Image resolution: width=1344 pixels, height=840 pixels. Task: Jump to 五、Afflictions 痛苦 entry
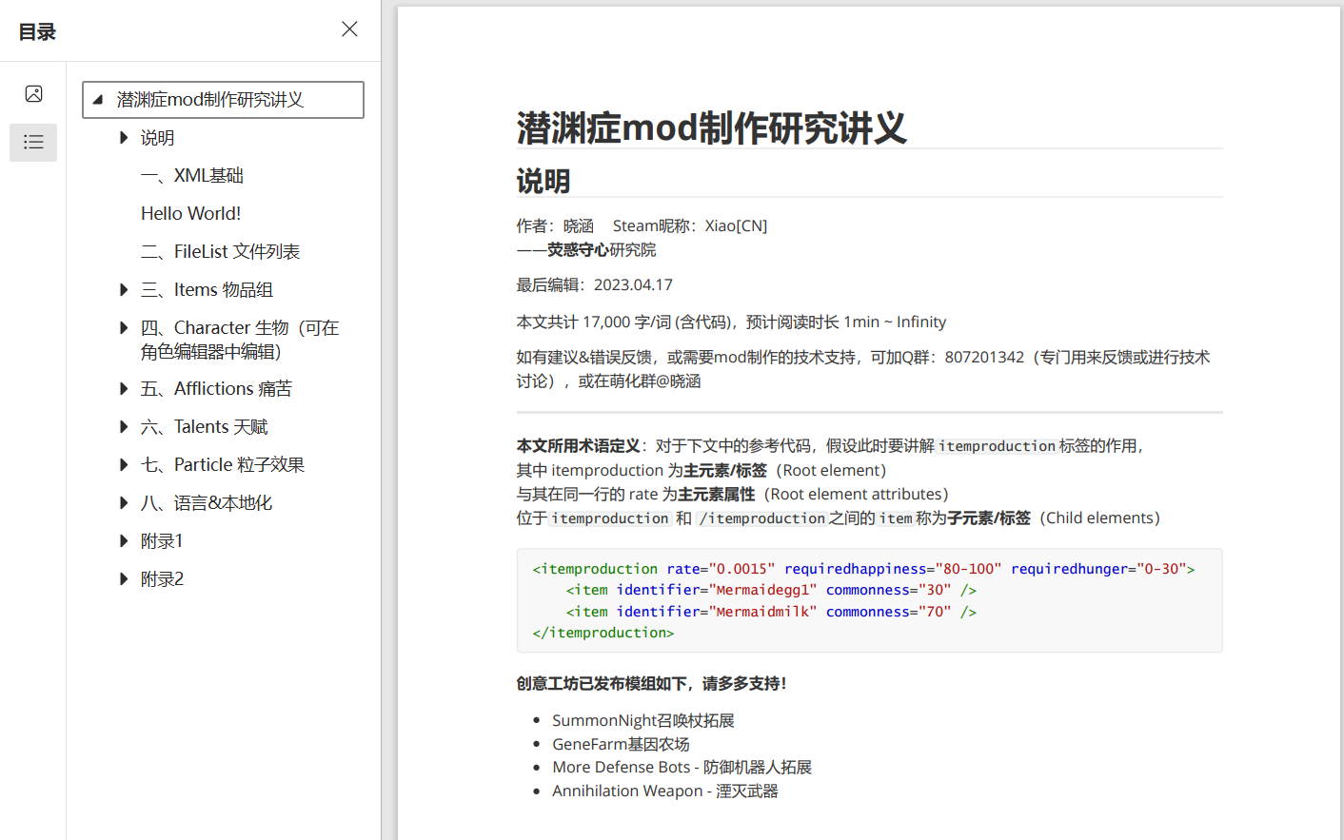(x=216, y=389)
